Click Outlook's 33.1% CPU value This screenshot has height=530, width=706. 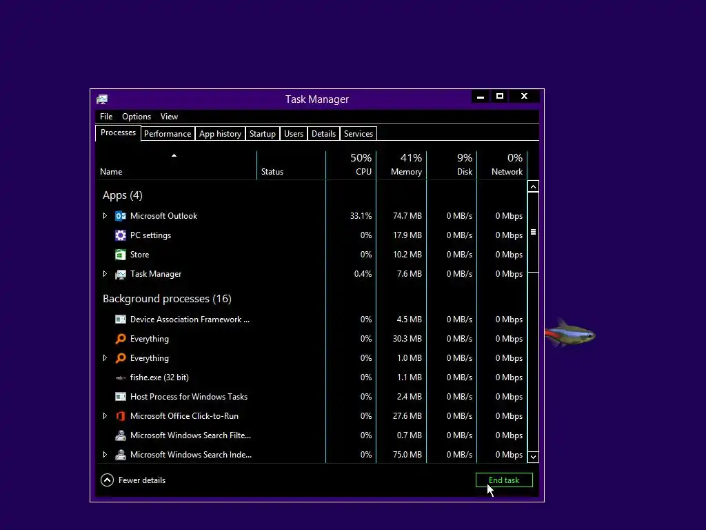(361, 216)
